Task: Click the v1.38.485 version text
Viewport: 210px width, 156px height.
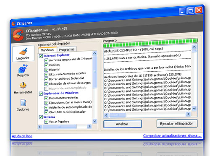Action: click(x=60, y=29)
